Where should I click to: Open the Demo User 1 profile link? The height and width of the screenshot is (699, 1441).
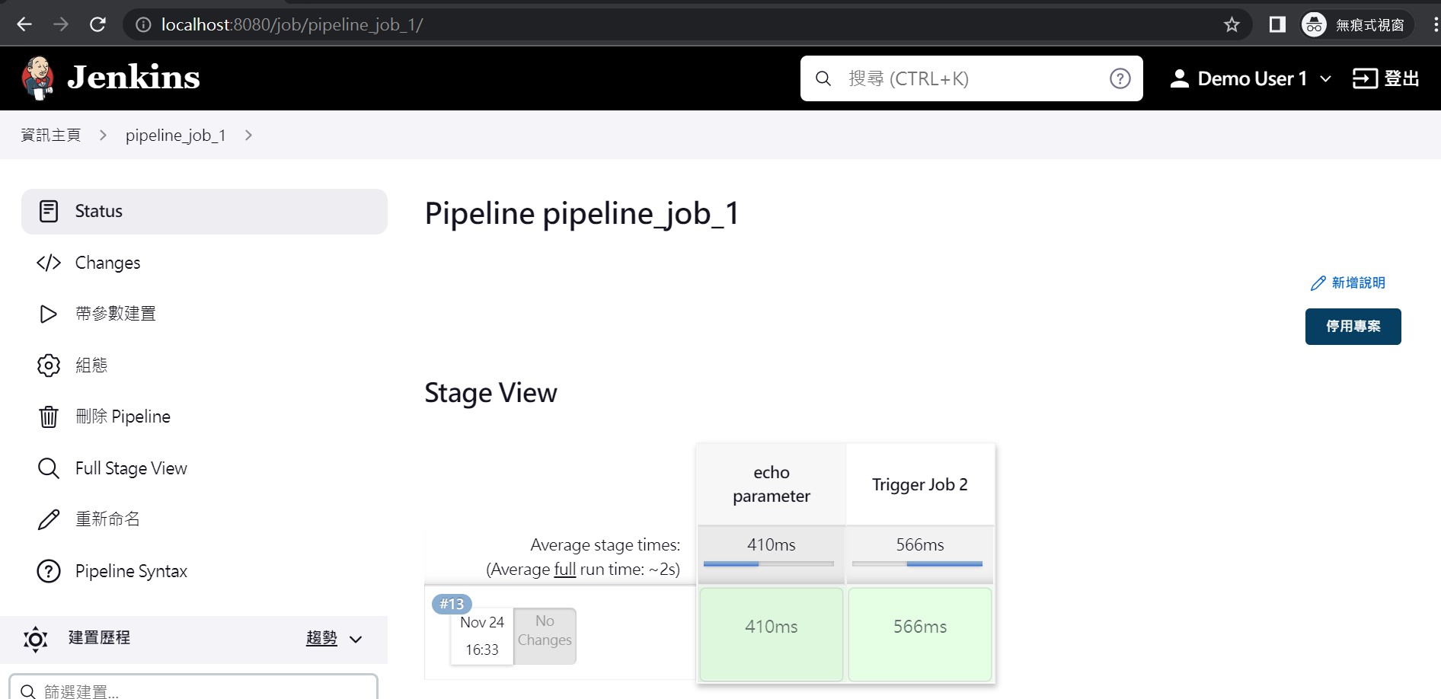tap(1251, 78)
